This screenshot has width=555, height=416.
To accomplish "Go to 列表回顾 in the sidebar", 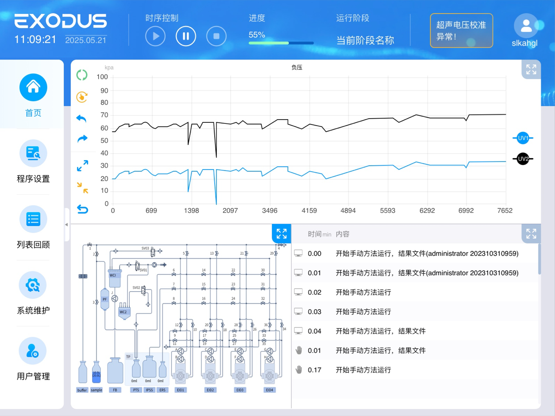I will coord(33,227).
